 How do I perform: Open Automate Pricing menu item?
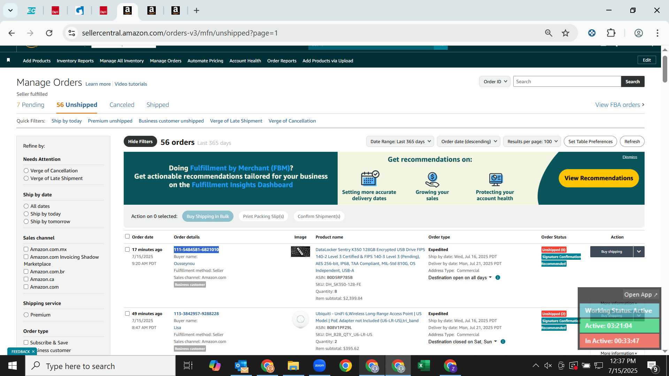tap(205, 61)
